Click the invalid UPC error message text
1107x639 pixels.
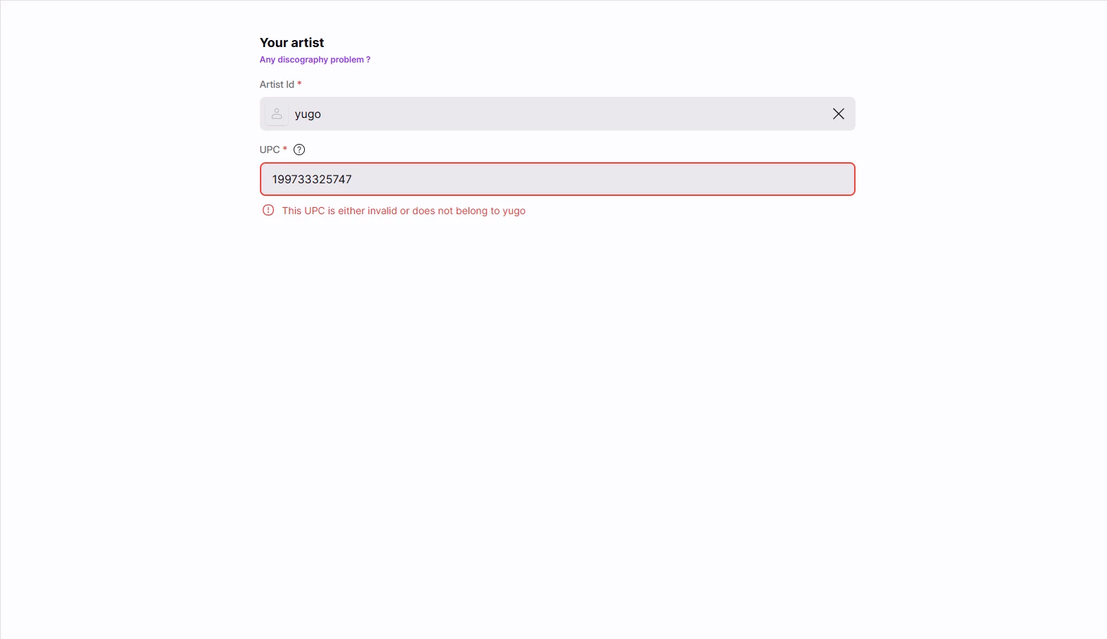click(403, 211)
